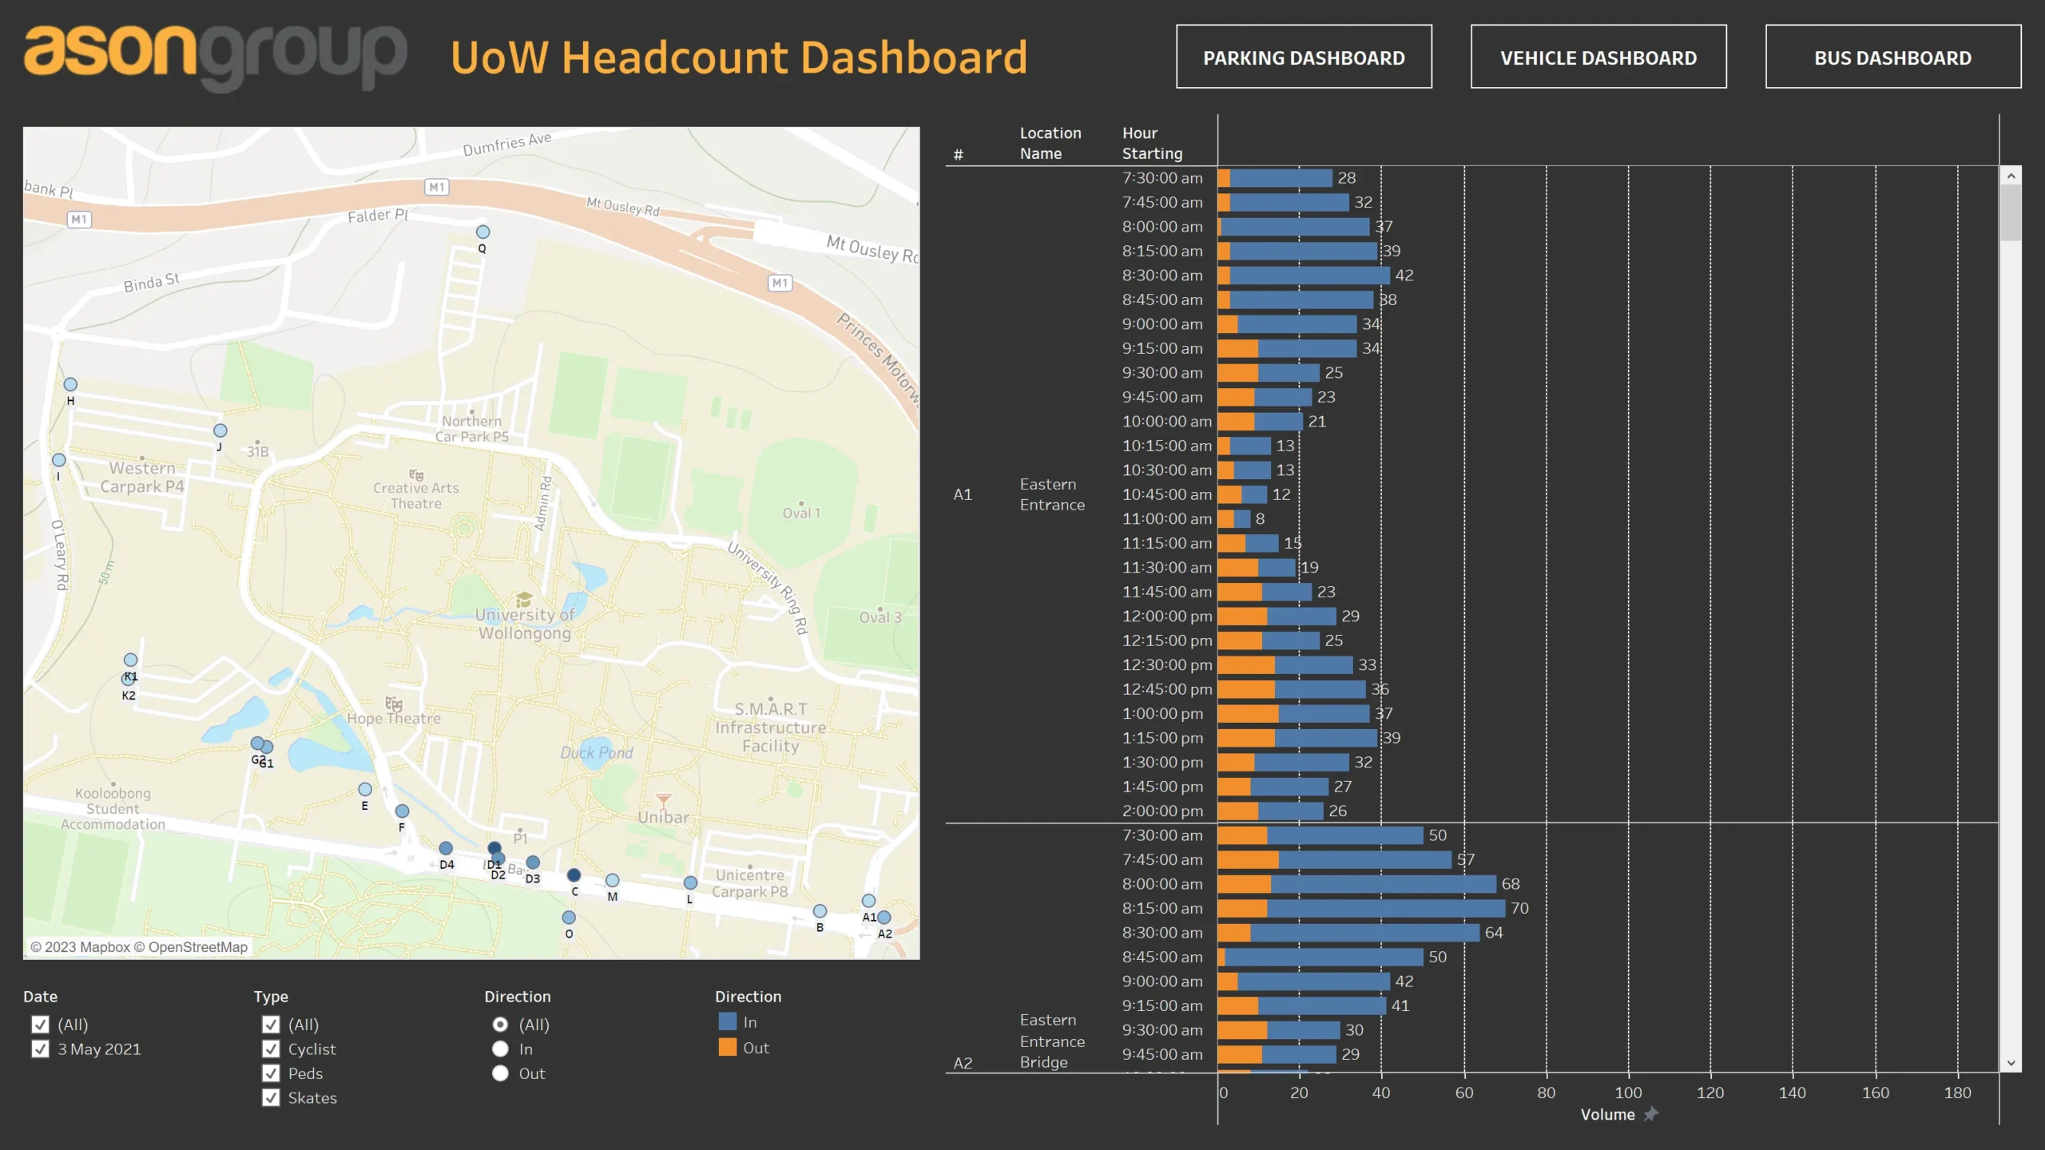Click the # column header
2045x1150 pixels.
(x=959, y=155)
